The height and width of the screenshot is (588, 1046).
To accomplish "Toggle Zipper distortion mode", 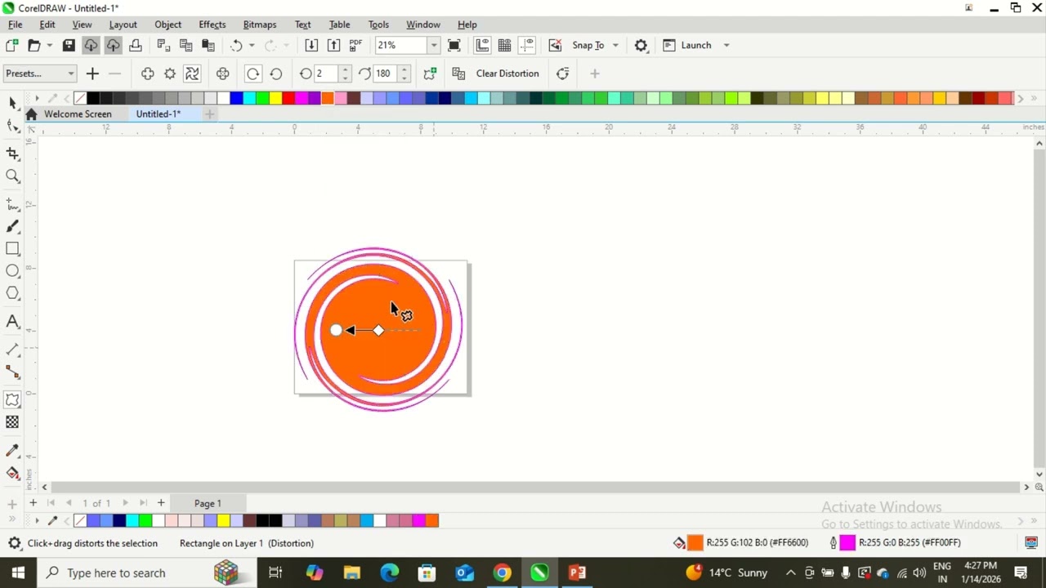I will (x=169, y=73).
